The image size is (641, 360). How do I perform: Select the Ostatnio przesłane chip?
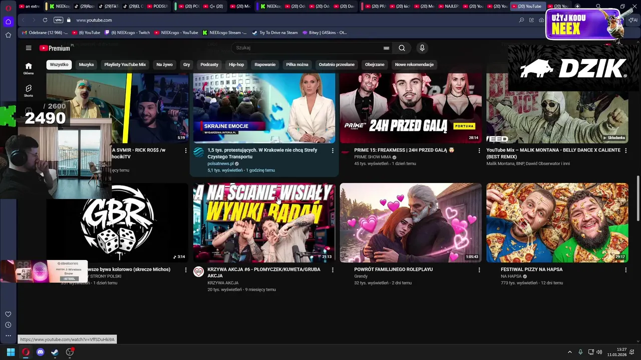[x=337, y=64]
